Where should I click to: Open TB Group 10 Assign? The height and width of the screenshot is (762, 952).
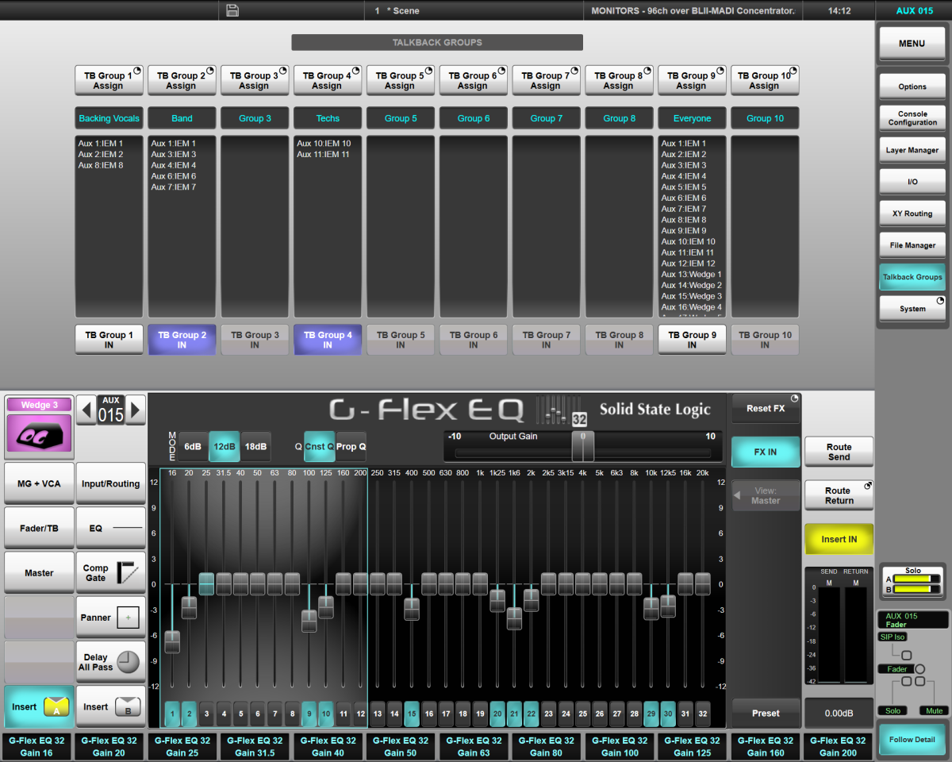(x=765, y=80)
